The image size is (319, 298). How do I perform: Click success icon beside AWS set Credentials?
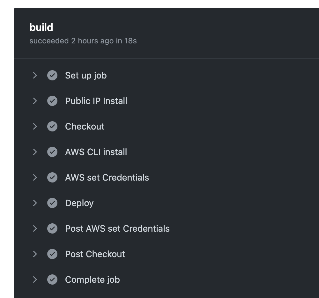pyautogui.click(x=52, y=178)
